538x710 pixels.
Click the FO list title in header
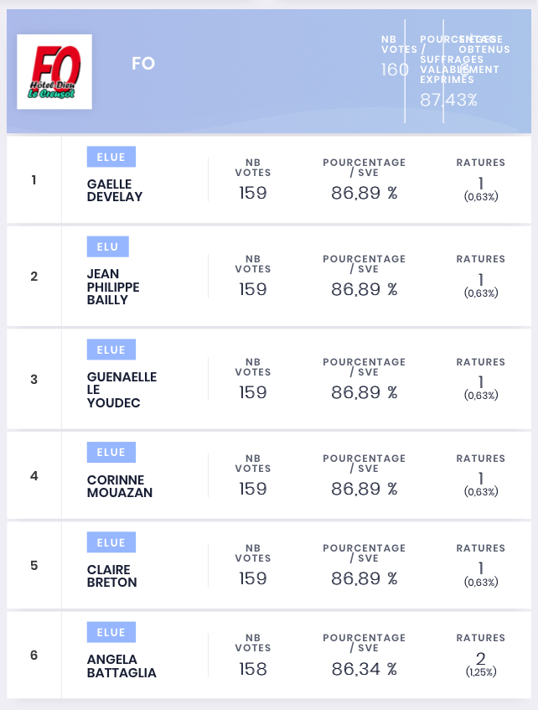(x=143, y=64)
